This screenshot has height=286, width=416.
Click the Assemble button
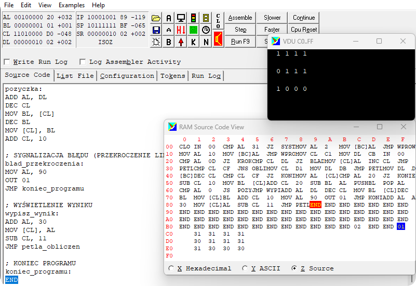click(240, 18)
